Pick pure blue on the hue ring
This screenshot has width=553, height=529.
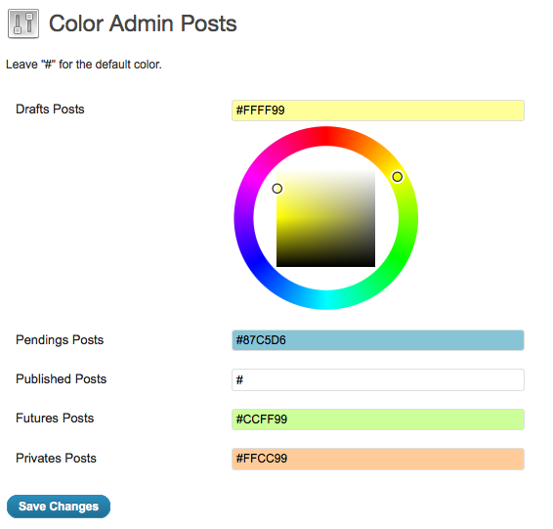(x=255, y=259)
